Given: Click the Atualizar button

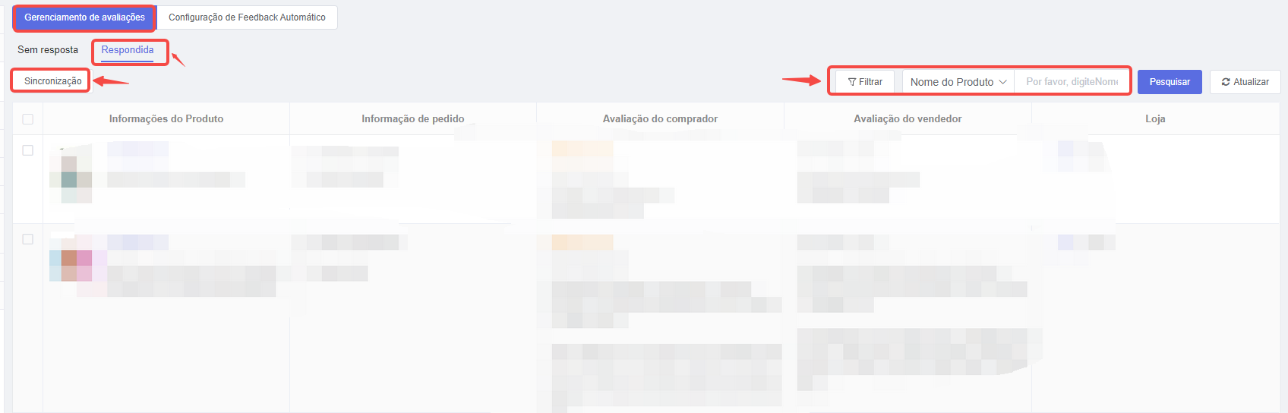Looking at the screenshot, I should [x=1245, y=82].
